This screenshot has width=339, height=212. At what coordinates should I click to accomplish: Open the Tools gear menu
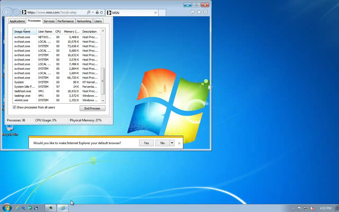(206, 12)
